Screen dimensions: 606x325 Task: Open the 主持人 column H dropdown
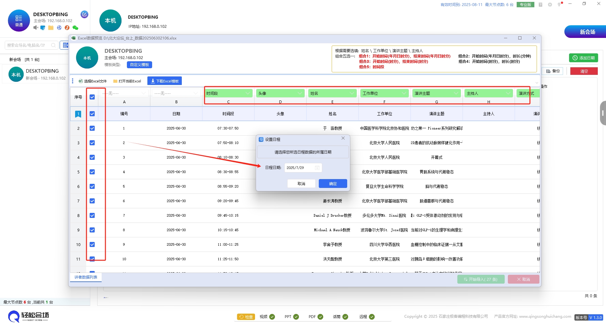click(x=489, y=93)
